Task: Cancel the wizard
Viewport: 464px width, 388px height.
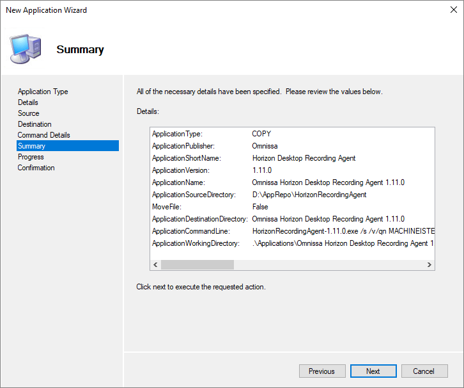Action: click(424, 371)
